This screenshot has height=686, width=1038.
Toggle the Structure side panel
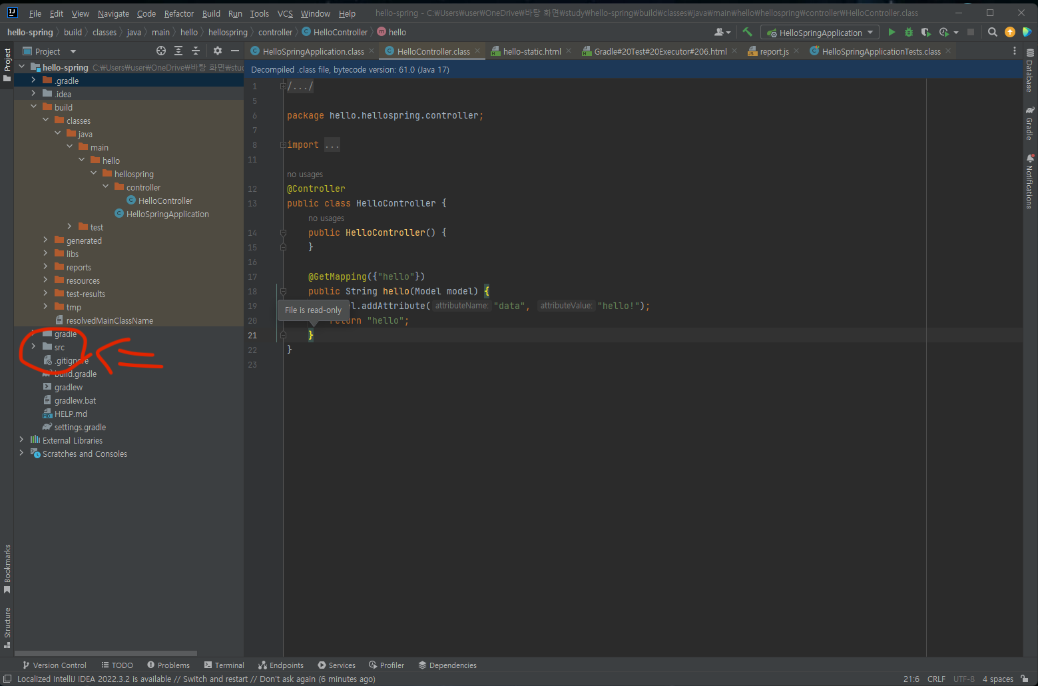click(x=7, y=627)
